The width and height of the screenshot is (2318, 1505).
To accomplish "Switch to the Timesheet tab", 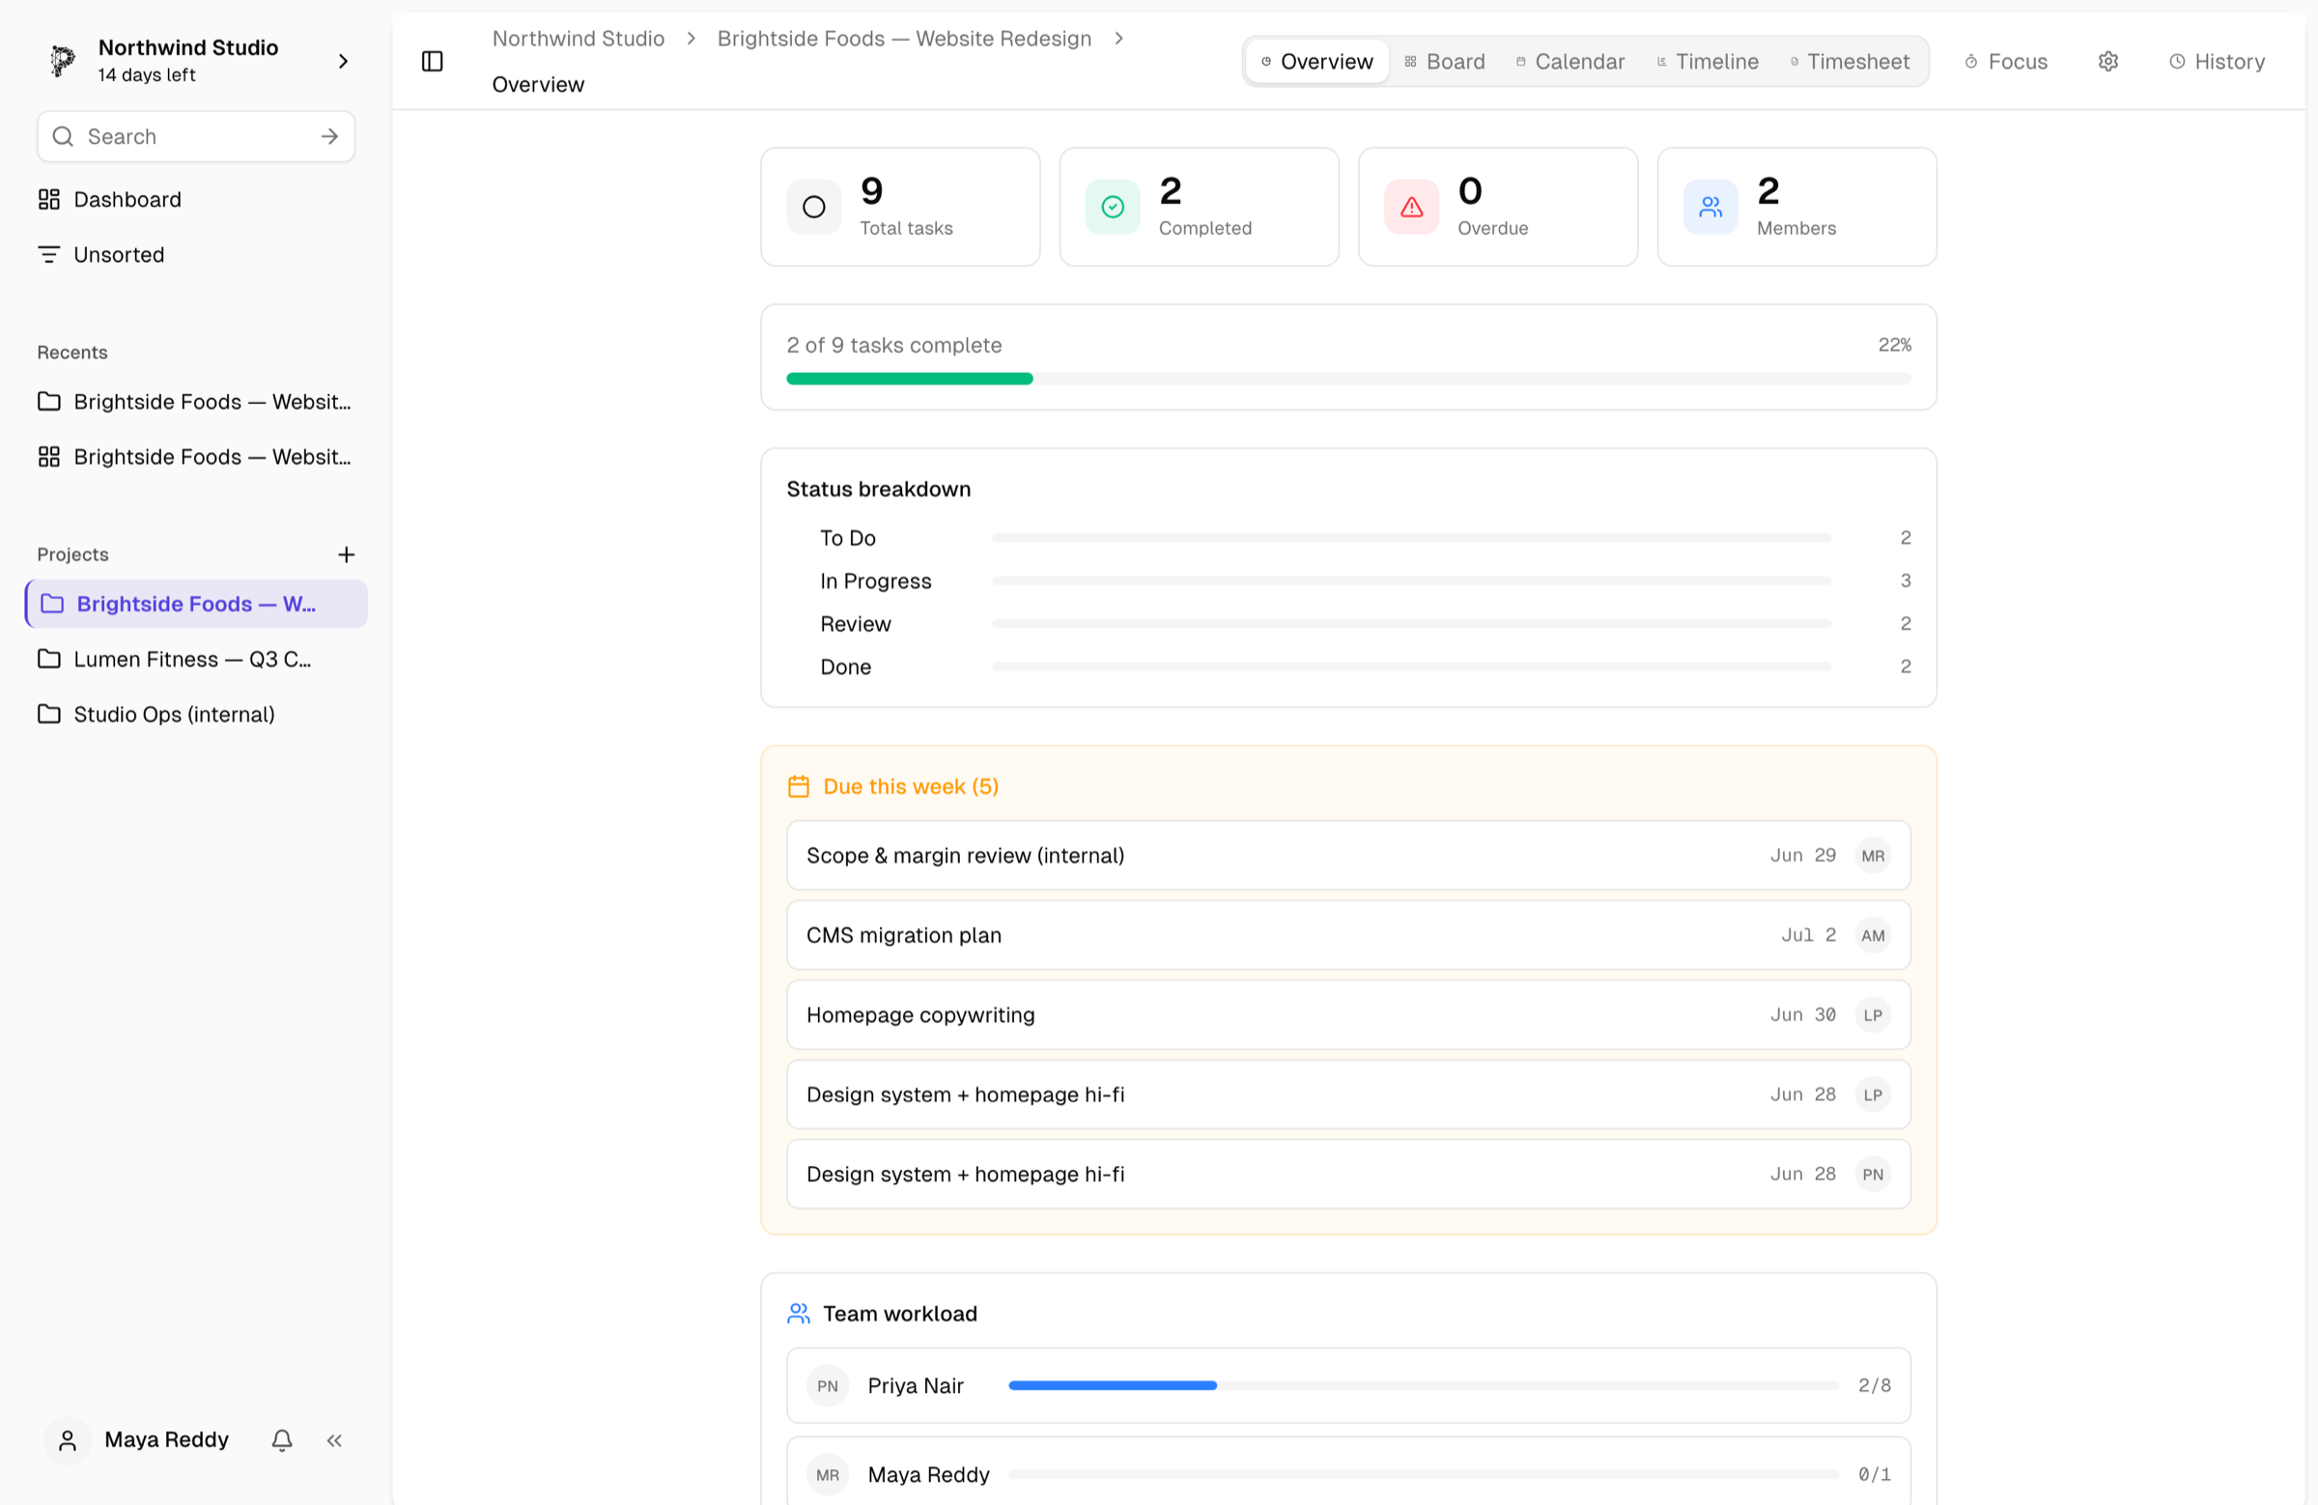I will 1850,62.
